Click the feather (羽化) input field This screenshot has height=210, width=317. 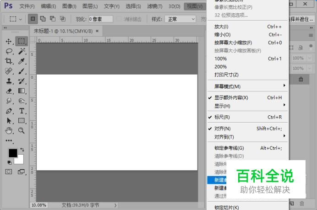click(101, 19)
